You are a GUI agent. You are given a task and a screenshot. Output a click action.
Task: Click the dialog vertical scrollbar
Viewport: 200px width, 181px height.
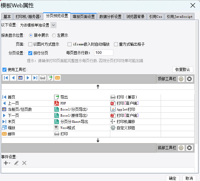click(x=196, y=83)
